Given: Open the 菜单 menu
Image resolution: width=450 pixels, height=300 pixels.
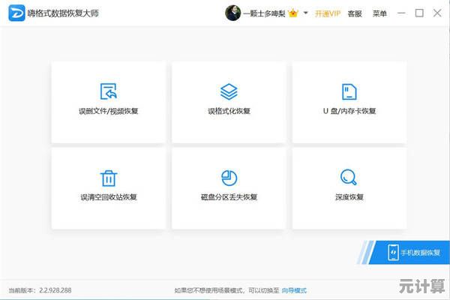Looking at the screenshot, I should (379, 13).
